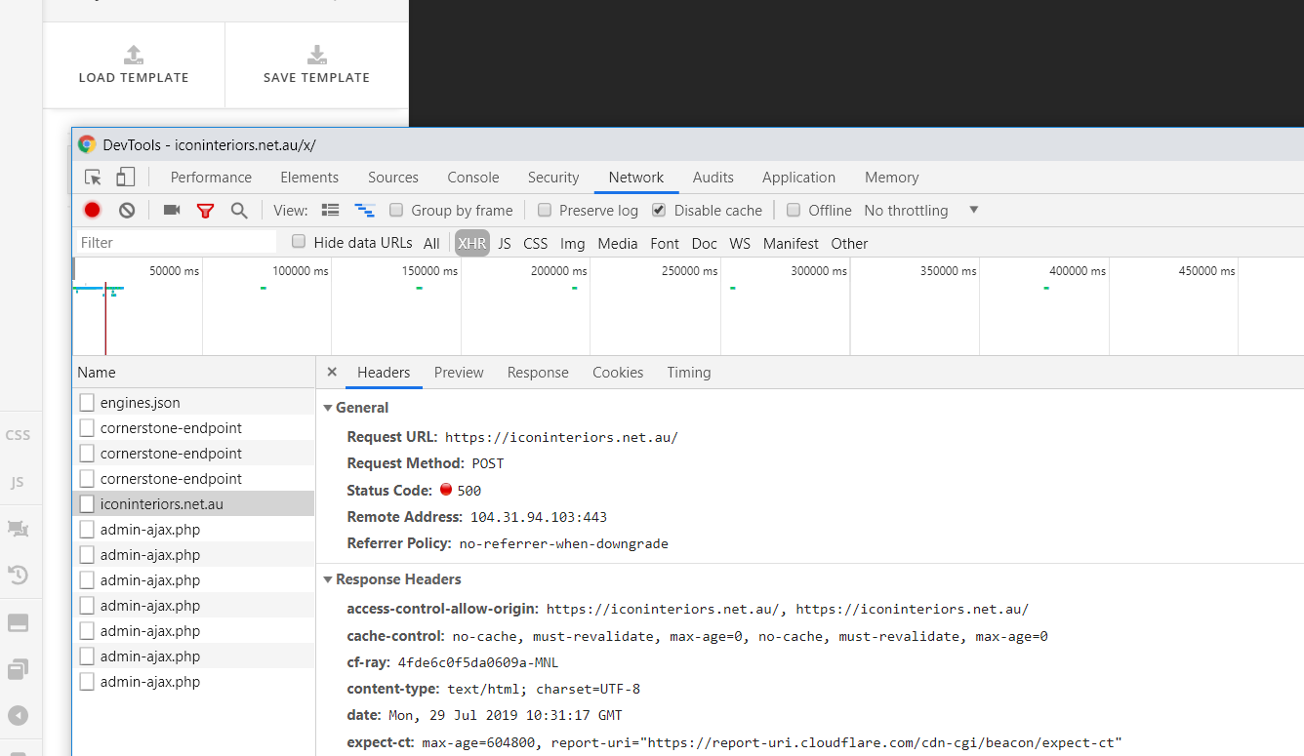Click the red marker line in timeline overview
The image size is (1304, 756).
tap(105, 306)
